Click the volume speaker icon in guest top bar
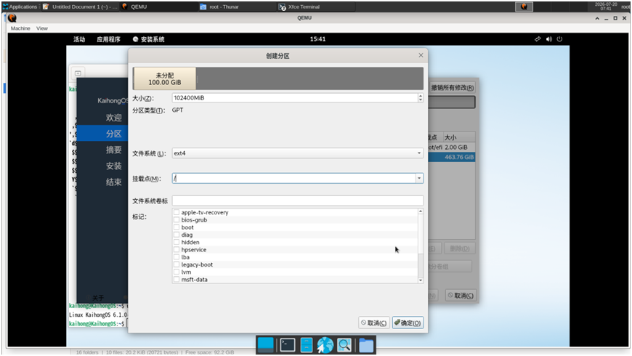 [548, 39]
